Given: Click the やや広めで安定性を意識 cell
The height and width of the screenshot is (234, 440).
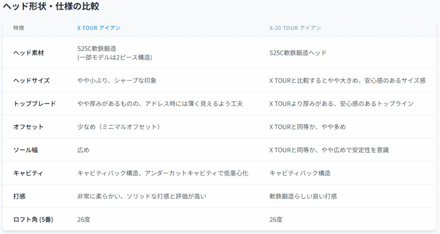Looking at the screenshot, I should pos(329,150).
